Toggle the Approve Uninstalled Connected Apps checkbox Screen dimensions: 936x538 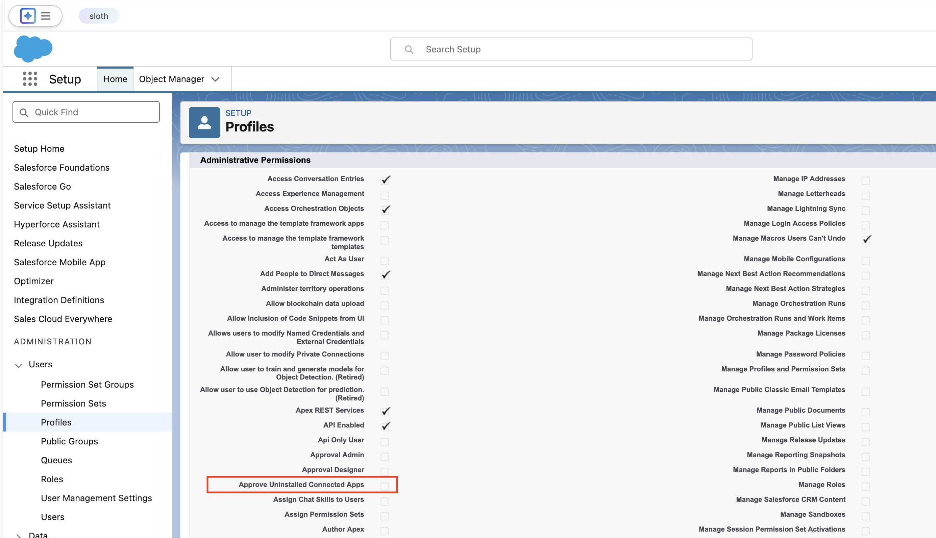384,486
